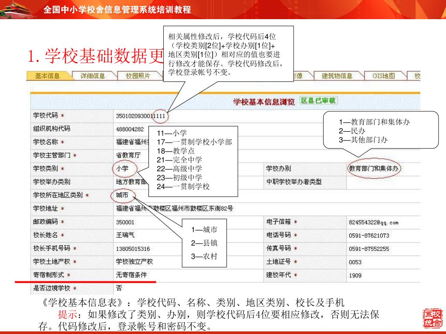Click the 邮政编码 label
The height and width of the screenshot is (334, 446).
pos(45,221)
